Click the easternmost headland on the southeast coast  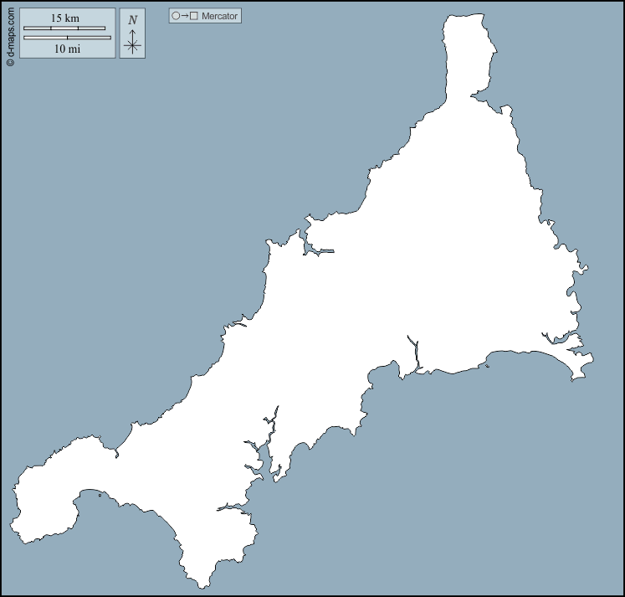pos(592,360)
